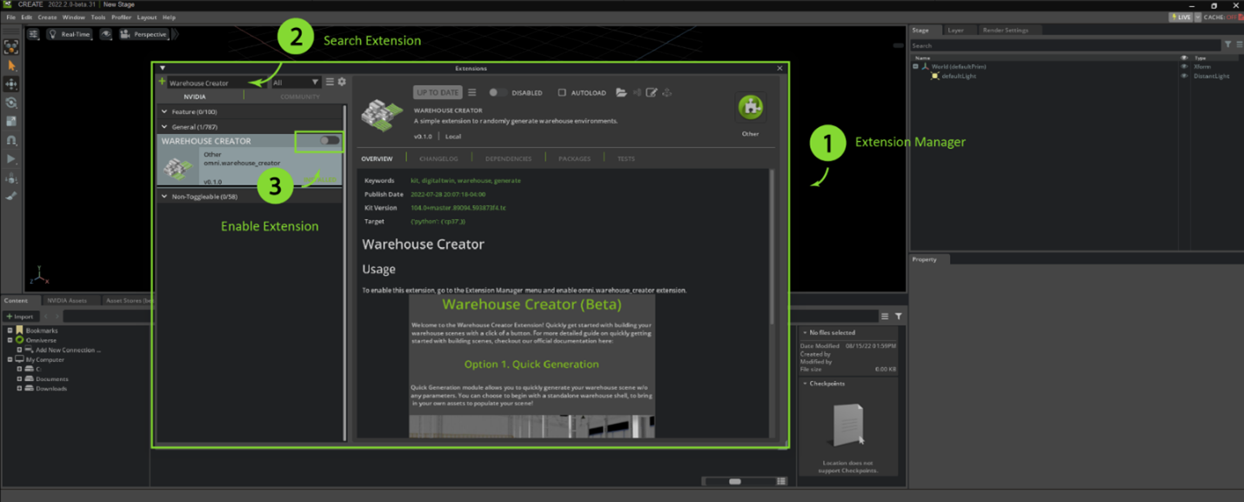This screenshot has height=502, width=1244.
Task: Open the Layout menu
Action: pos(147,17)
